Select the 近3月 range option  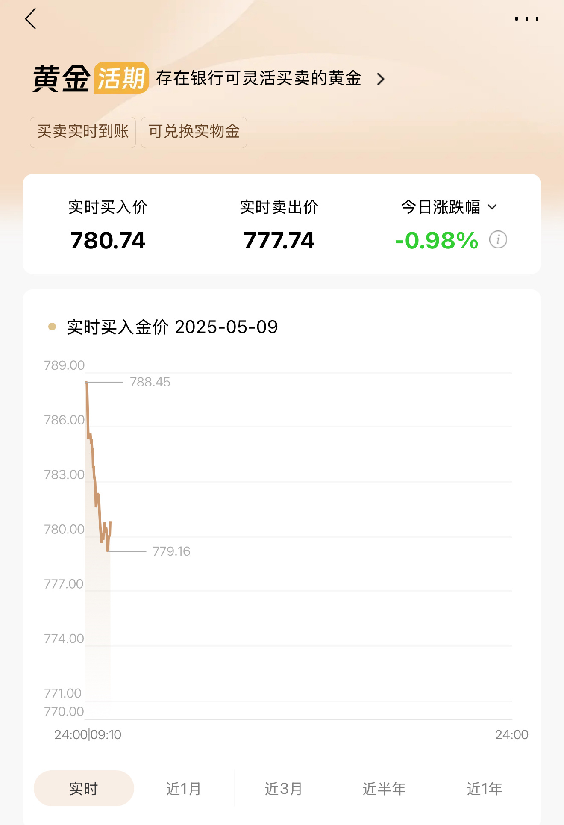pos(284,788)
